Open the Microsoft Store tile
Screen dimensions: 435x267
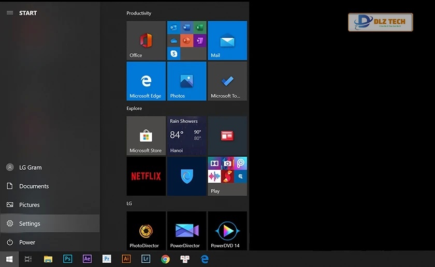[146, 136]
